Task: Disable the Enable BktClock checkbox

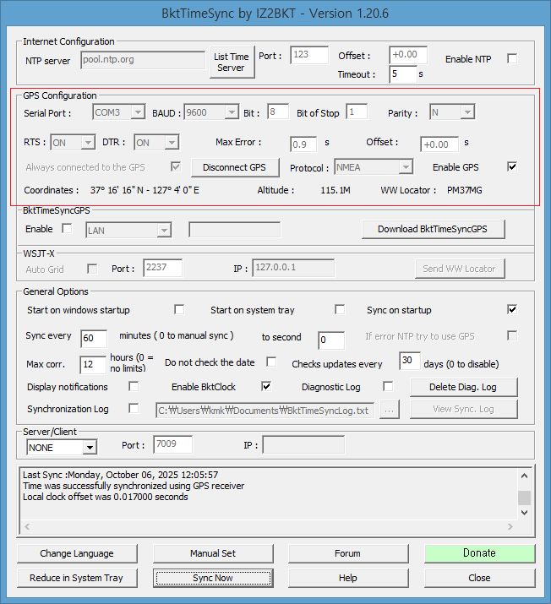Action: click(266, 386)
